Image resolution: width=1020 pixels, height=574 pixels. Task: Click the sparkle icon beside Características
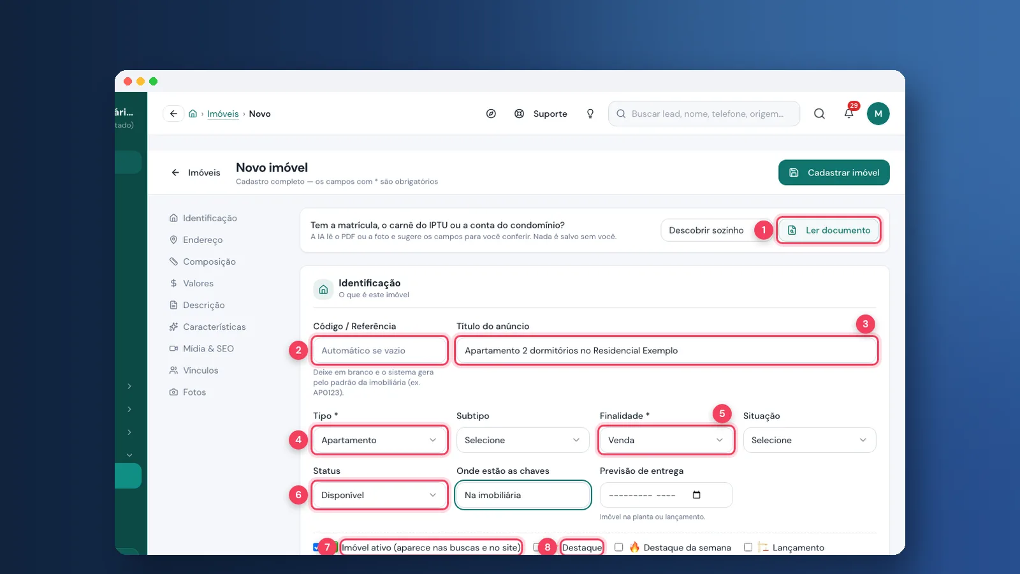(x=173, y=327)
